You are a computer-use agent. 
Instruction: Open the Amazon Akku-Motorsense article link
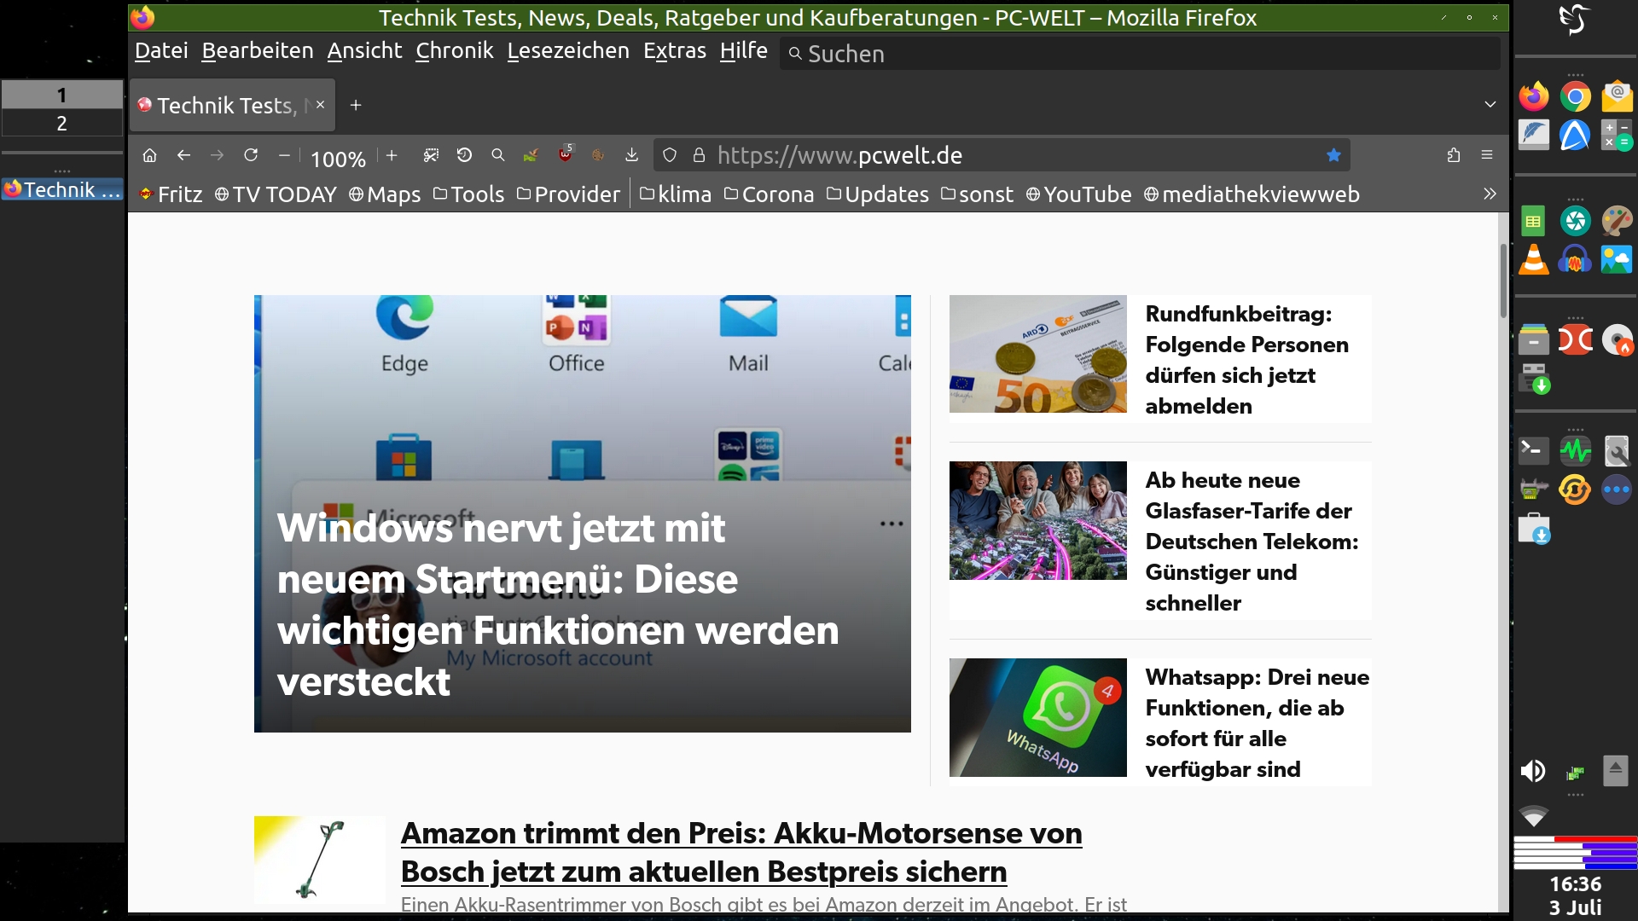(x=741, y=852)
